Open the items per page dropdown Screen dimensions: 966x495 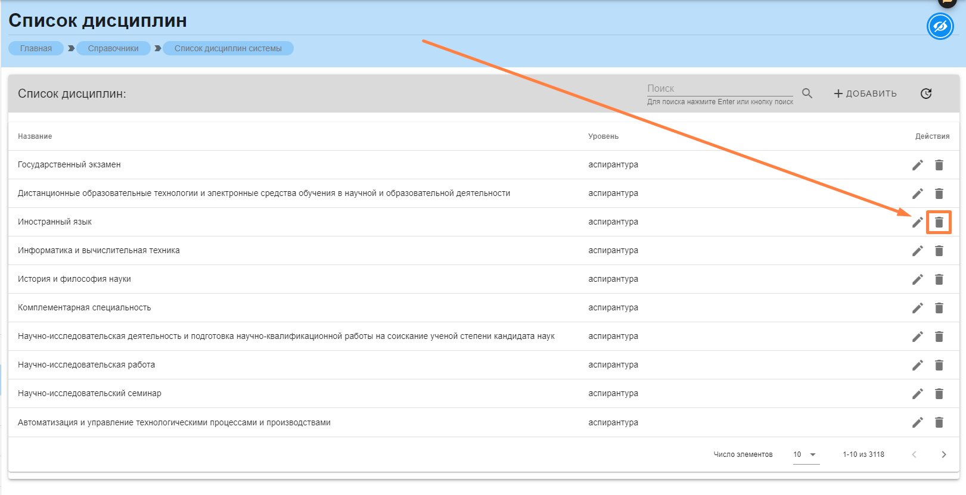click(x=806, y=454)
